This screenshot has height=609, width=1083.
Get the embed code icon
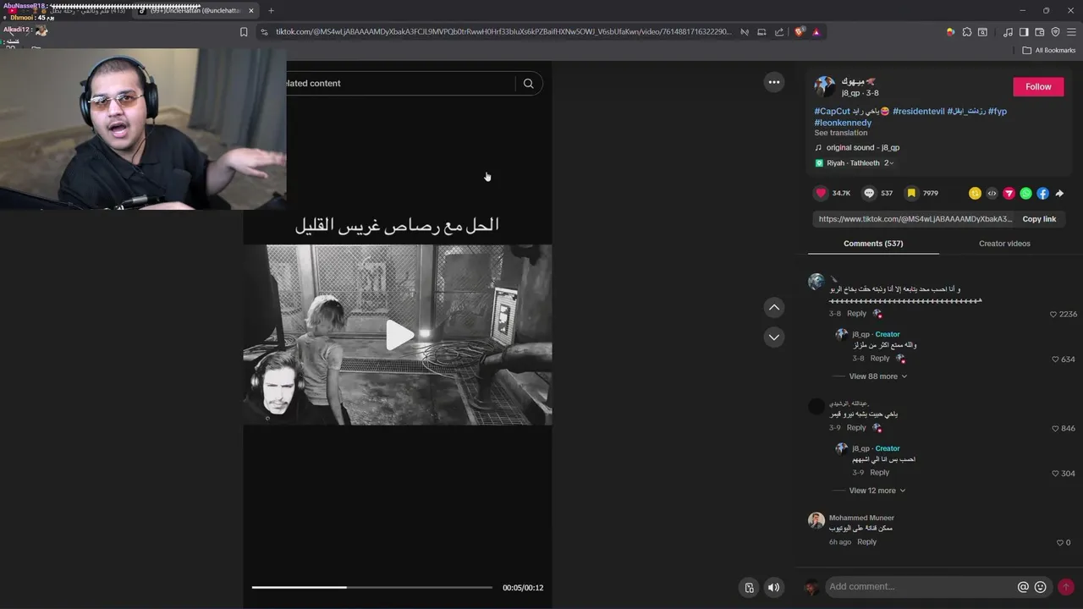tap(992, 193)
